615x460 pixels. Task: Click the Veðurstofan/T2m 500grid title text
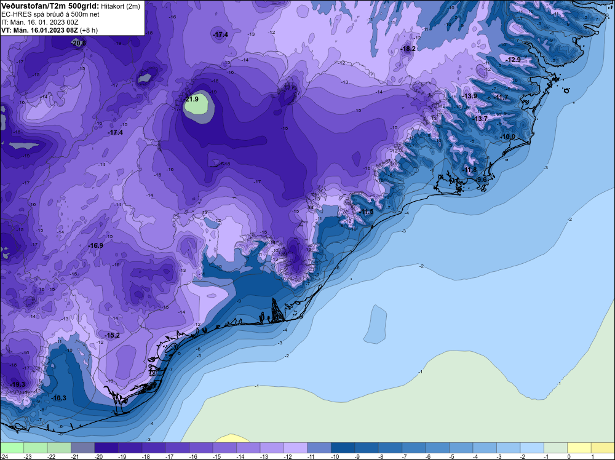(50, 6)
